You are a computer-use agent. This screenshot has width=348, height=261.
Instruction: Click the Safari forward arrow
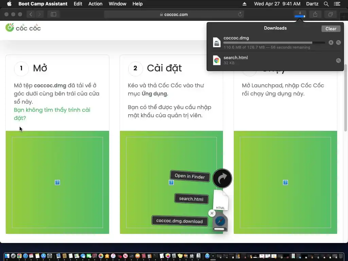point(39,14)
